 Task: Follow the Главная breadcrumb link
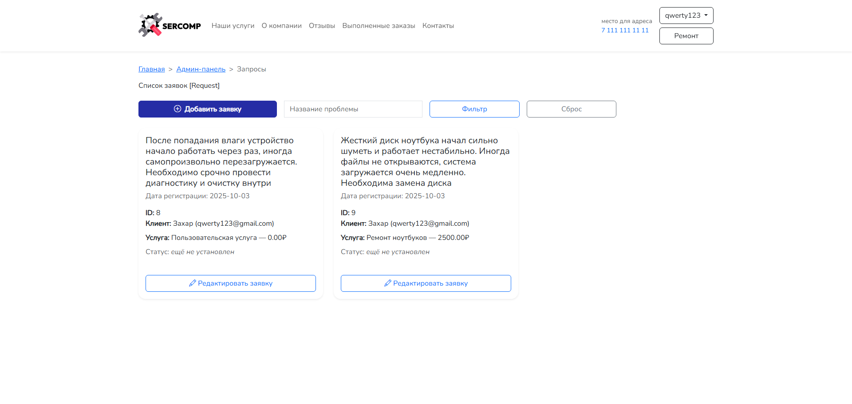pyautogui.click(x=152, y=69)
